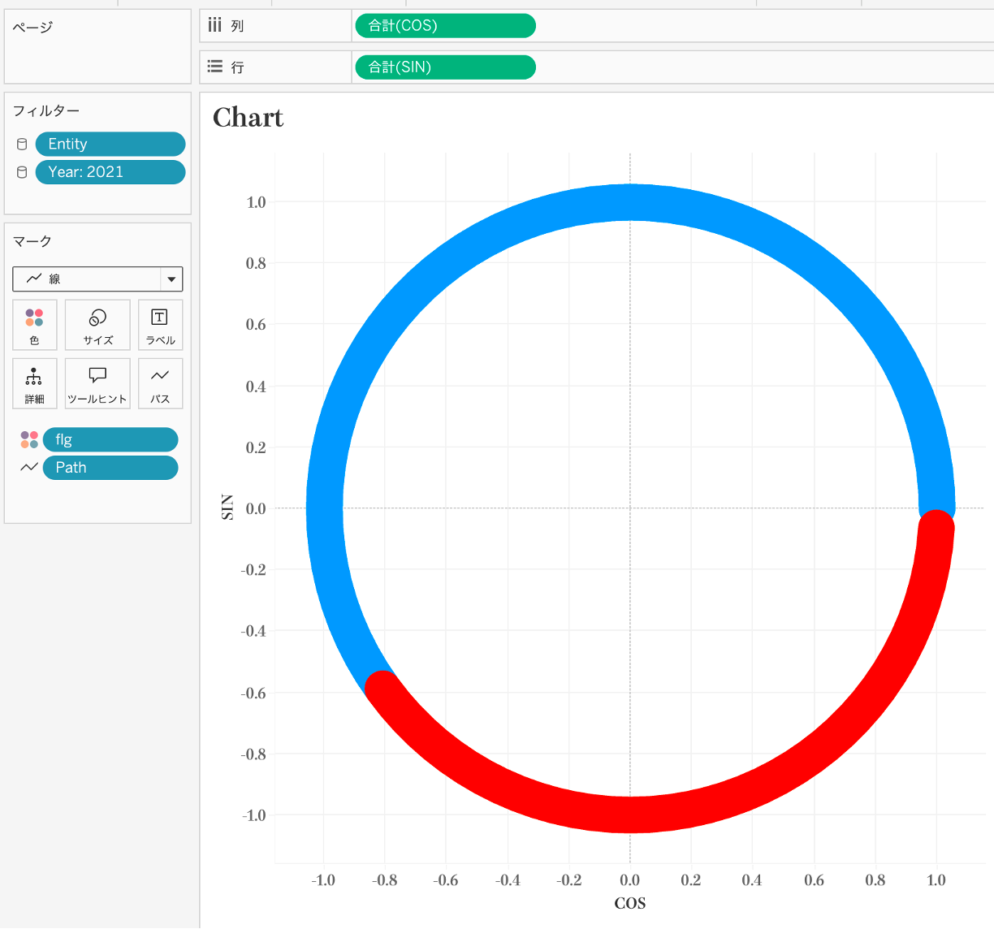994x929 pixels.
Task: Click the 列 columns shelf label
Action: [x=237, y=26]
